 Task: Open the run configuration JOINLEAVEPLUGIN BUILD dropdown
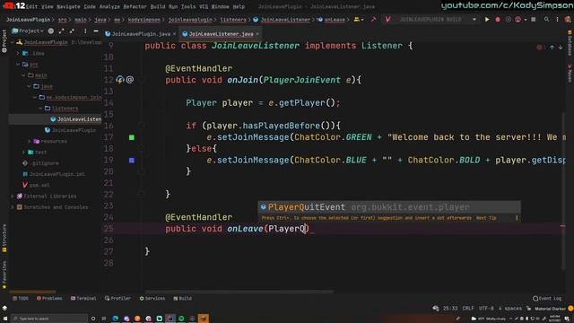coord(438,20)
